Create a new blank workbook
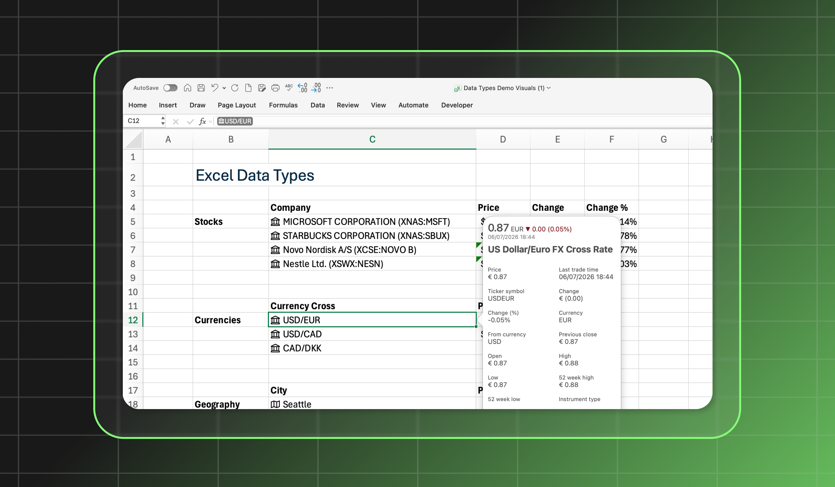Viewport: 835px width, 487px height. (x=248, y=88)
